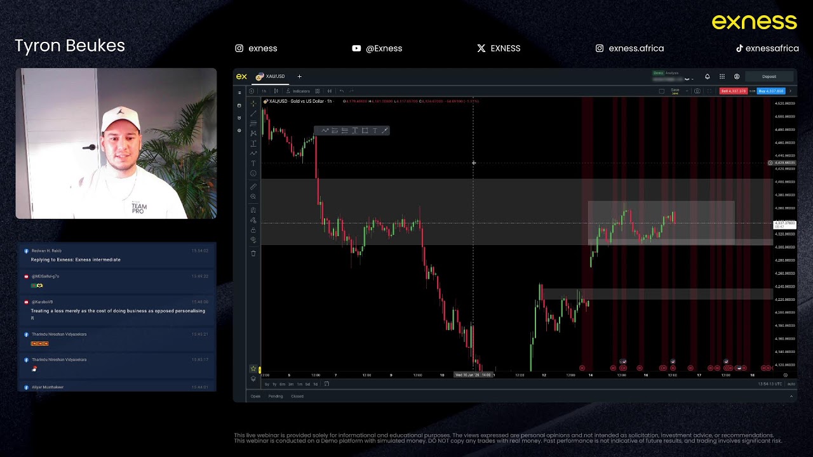Toggle hide all drawings eye icon
Viewport: 813px width, 457px height.
point(253,240)
